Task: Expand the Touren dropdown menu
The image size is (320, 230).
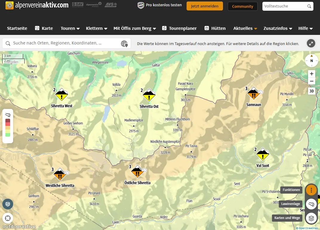Action: (70, 28)
